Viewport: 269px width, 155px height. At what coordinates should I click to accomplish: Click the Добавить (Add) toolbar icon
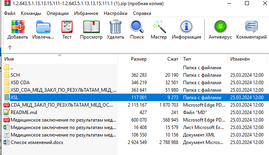pyautogui.click(x=18, y=27)
